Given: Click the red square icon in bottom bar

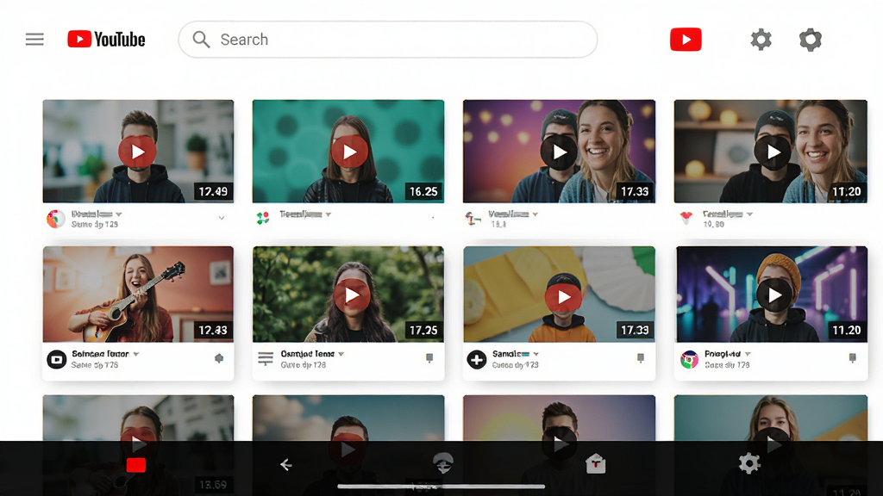Looking at the screenshot, I should 135,465.
